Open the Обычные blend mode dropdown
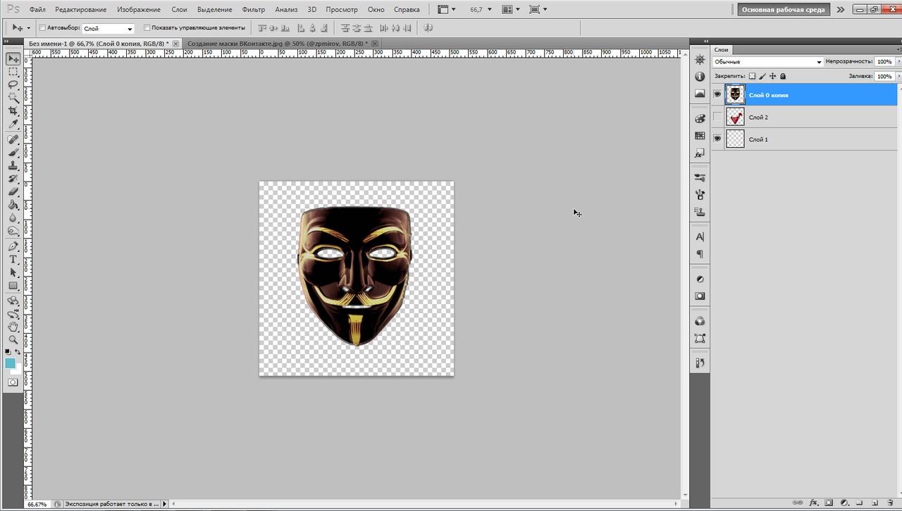The width and height of the screenshot is (902, 511). 767,62
